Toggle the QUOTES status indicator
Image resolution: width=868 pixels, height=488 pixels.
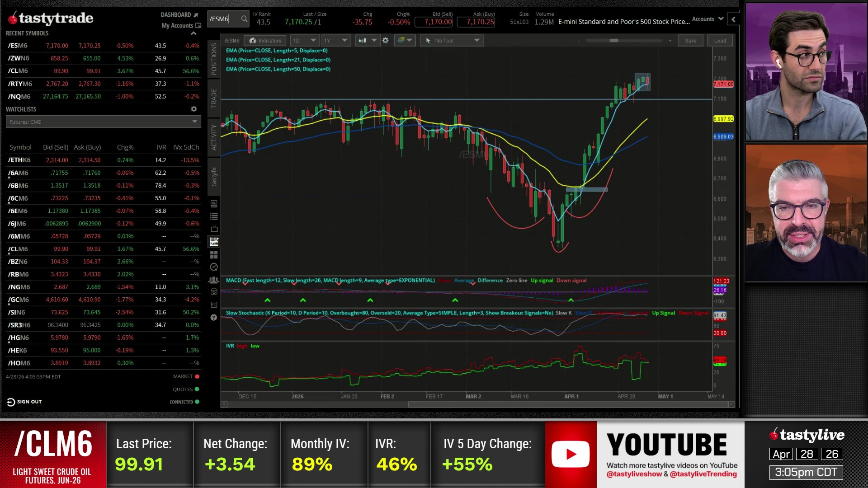click(x=197, y=389)
